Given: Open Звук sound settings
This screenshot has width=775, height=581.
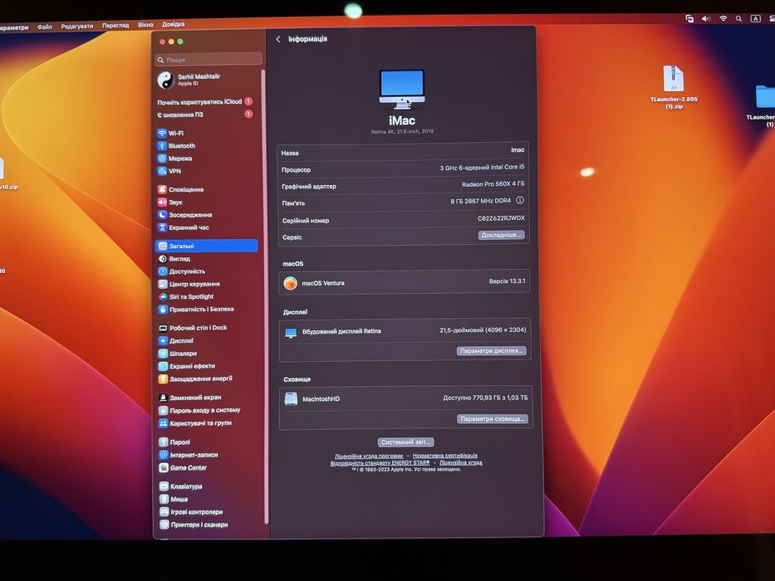Looking at the screenshot, I should click(x=170, y=202).
